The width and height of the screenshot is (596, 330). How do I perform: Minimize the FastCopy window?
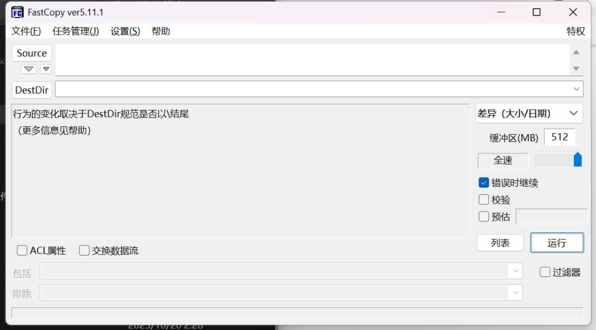pos(501,12)
